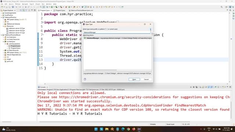Viewport: 235px width, 132px height.
Task: Close the Project Explorer view tab
Action: [x=15, y=11]
